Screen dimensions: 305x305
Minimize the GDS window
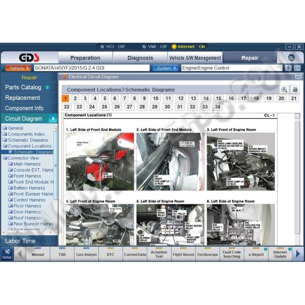pos(289,47)
